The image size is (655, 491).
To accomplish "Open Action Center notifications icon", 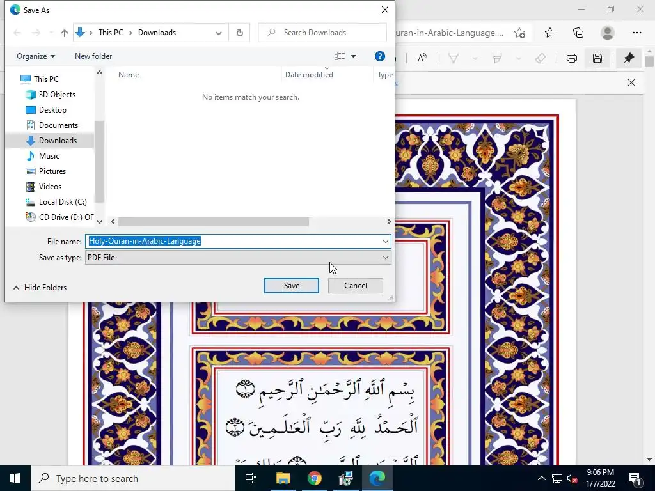I will tap(635, 478).
